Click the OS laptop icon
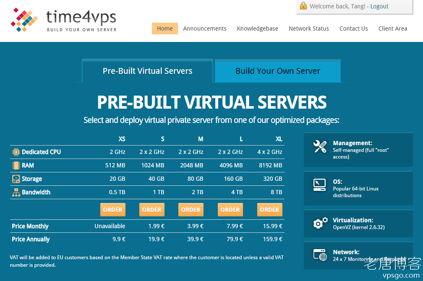Screen dimensions: 423x281 point(319,185)
